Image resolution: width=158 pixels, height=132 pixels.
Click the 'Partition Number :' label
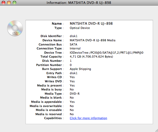point(50,65)
